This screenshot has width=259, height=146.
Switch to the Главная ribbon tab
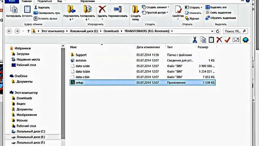(x=27, y=1)
